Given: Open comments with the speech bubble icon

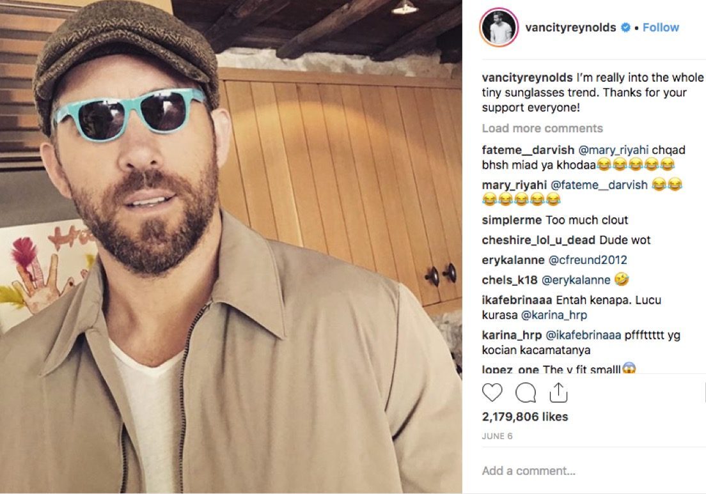Looking at the screenshot, I should point(525,392).
